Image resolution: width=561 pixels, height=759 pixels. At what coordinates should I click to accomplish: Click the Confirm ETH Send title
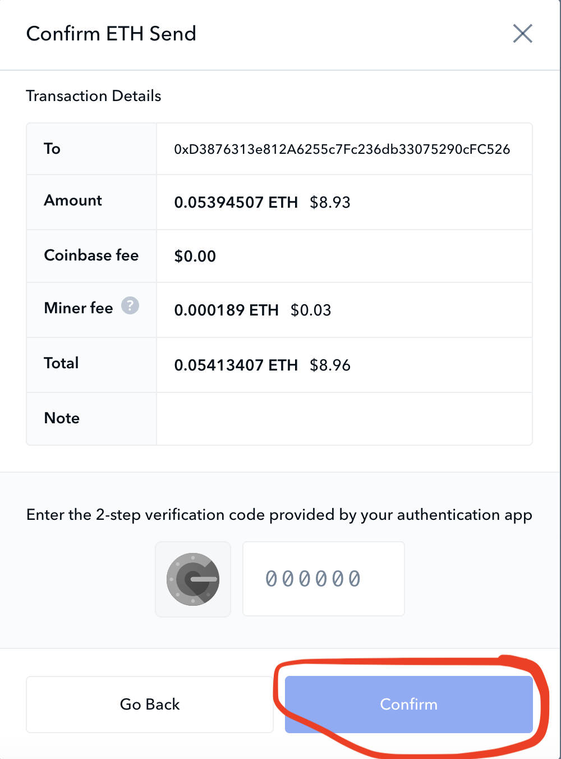[111, 34]
